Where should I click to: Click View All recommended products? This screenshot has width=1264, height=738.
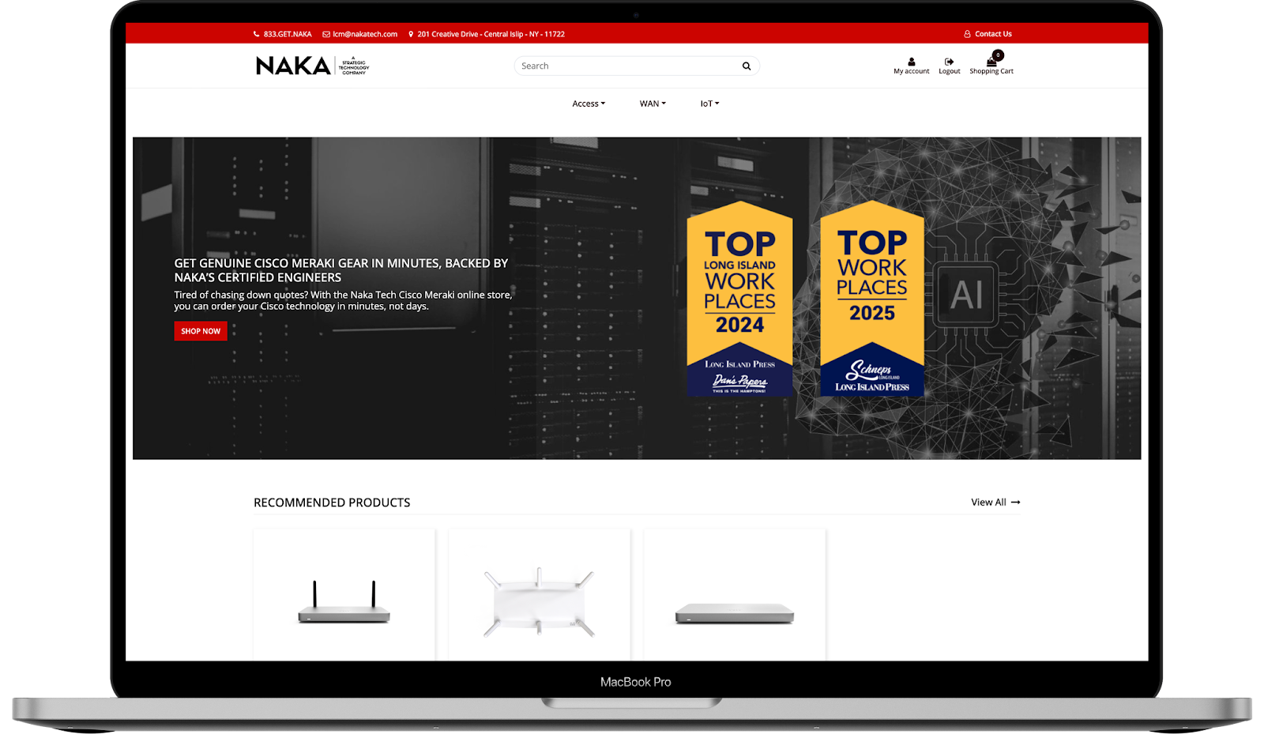tap(995, 503)
